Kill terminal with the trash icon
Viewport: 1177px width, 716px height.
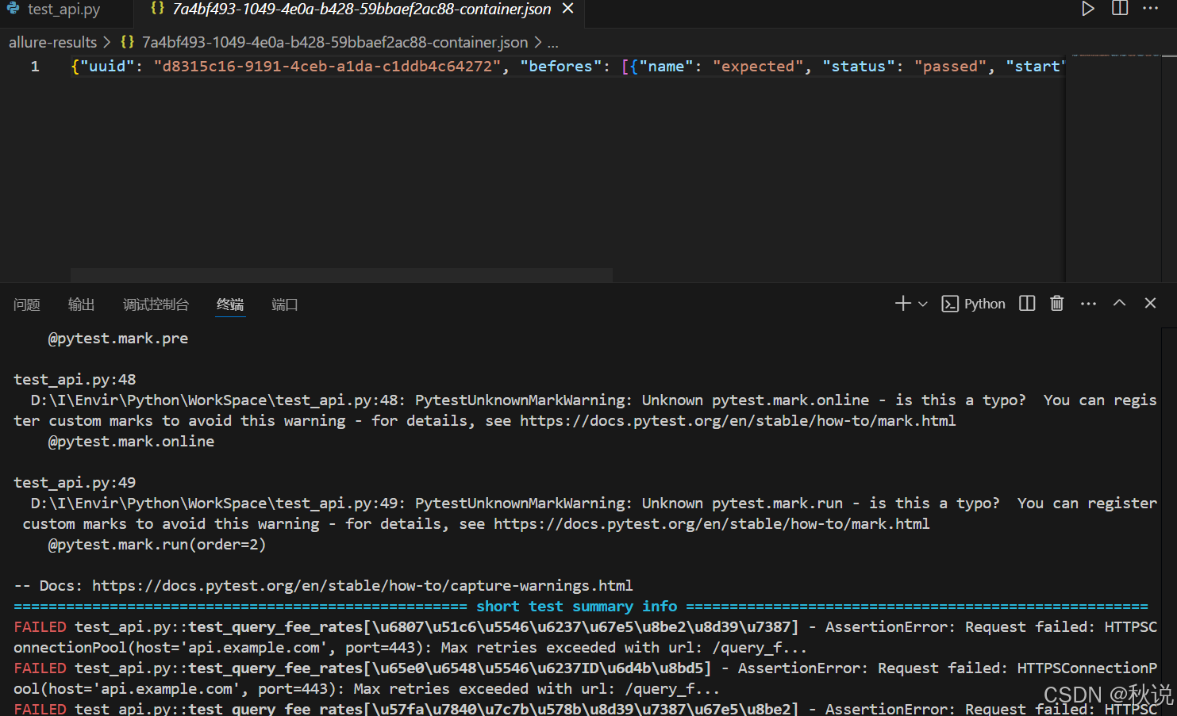click(1056, 304)
